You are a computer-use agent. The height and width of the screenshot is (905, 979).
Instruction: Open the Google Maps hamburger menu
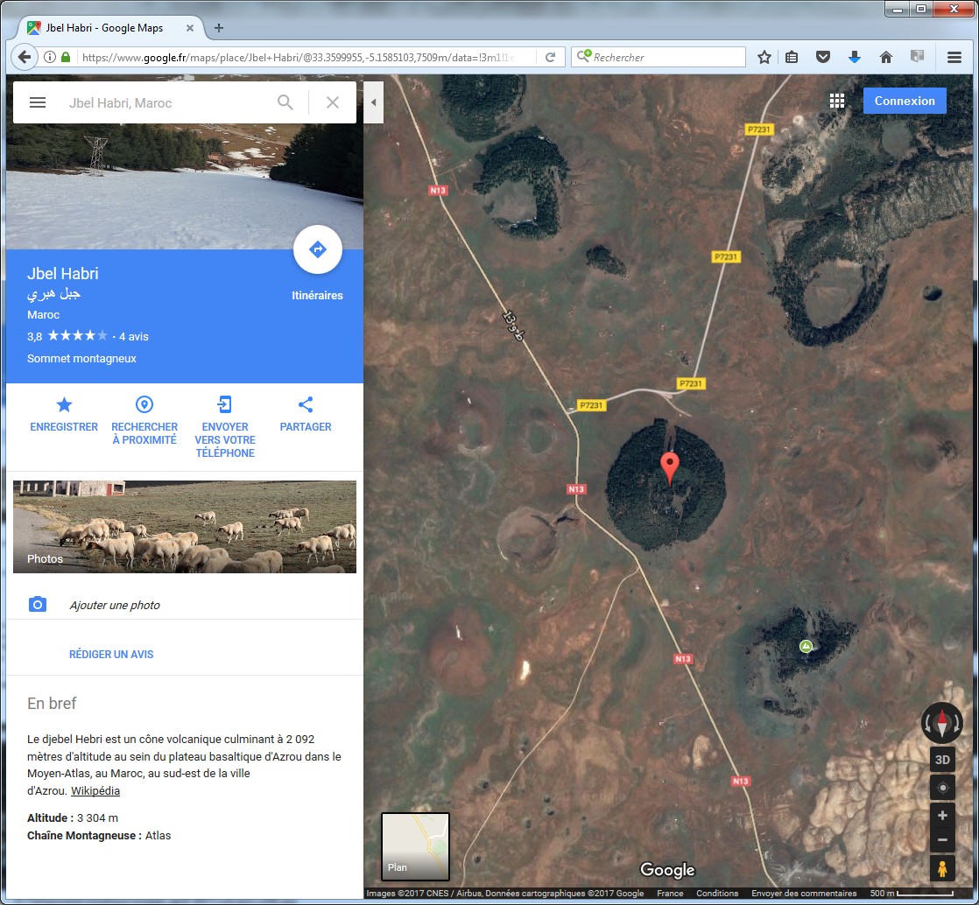click(38, 102)
